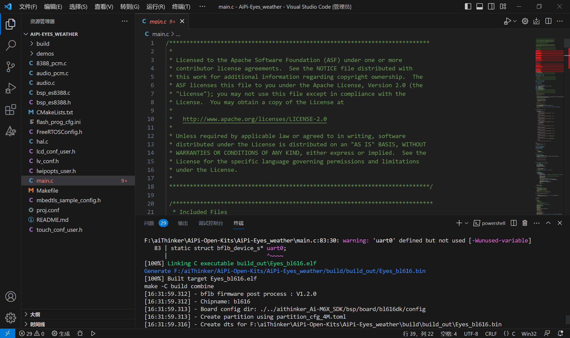Image resolution: width=570 pixels, height=338 pixels.
Task: Open the CMake tools sidebar icon
Action: pyautogui.click(x=10, y=131)
